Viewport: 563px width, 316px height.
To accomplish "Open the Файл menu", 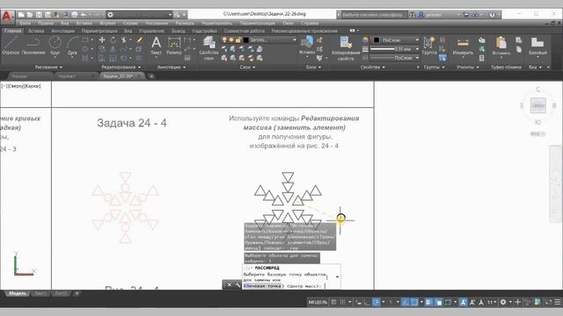I will click(26, 23).
